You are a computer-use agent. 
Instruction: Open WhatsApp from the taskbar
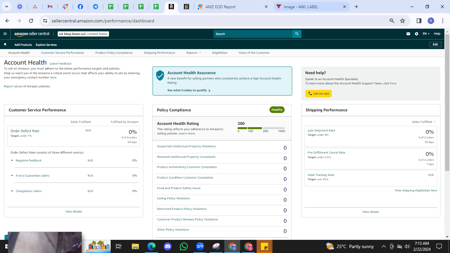(x=183, y=246)
